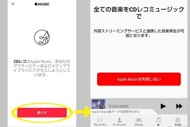
Task: Click the streaming service description text
Action: (139, 33)
